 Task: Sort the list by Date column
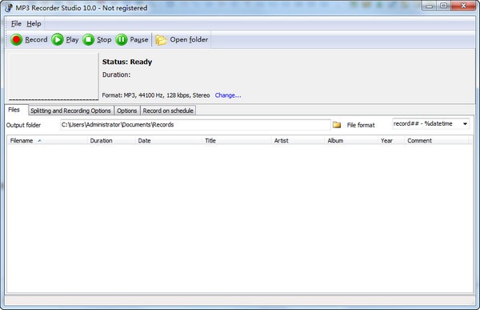tap(169, 140)
